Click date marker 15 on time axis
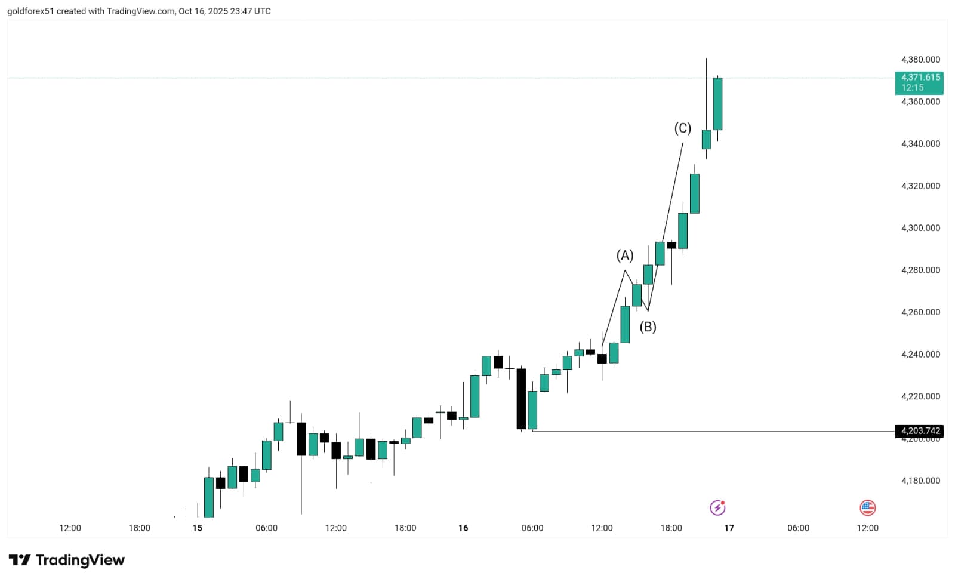Viewport: 955px width, 582px height. click(198, 528)
